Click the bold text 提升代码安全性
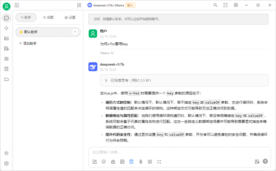Screen dimensions: 276x171 [118, 135]
